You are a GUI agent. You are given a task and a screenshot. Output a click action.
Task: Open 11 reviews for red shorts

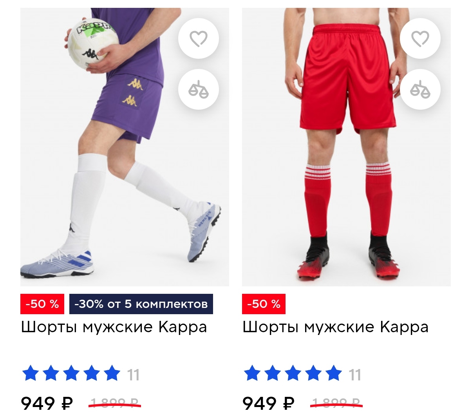coord(355,375)
